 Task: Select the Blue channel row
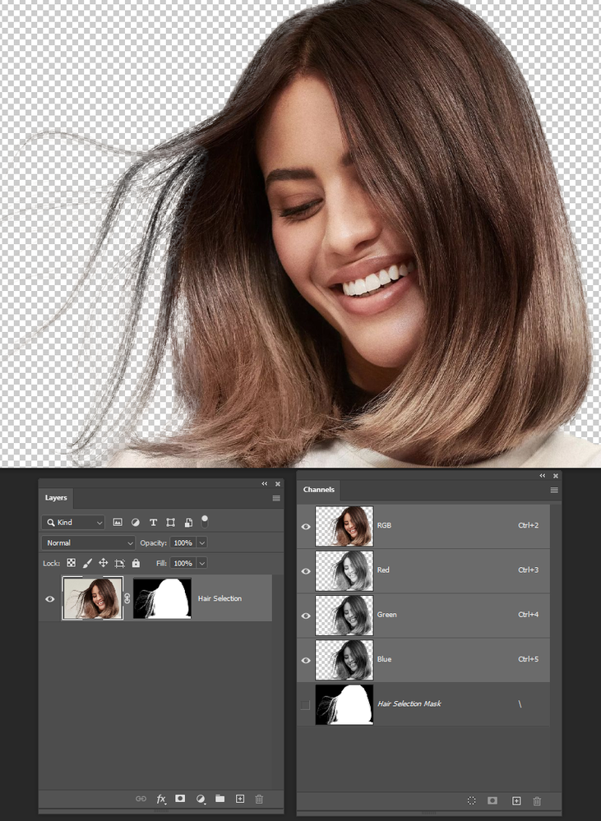point(444,659)
